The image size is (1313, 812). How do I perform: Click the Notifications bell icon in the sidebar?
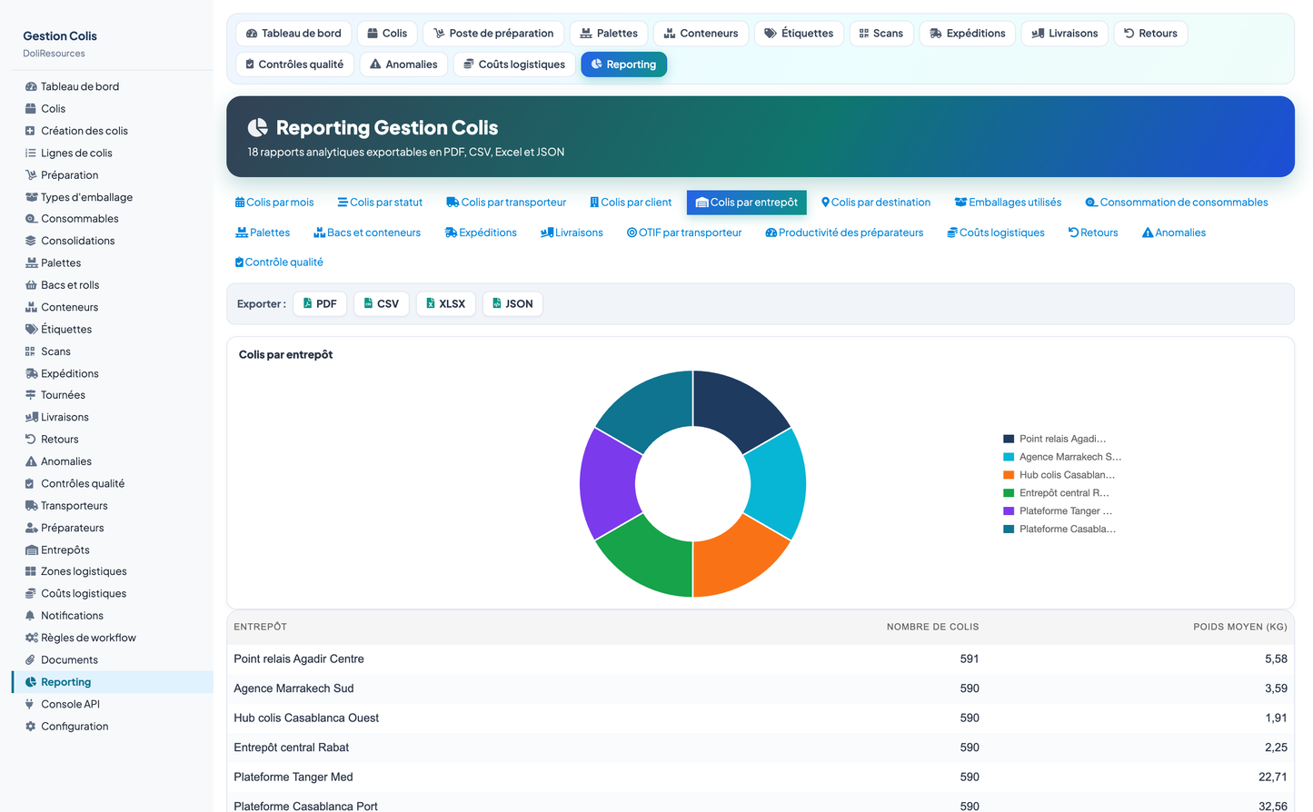pos(30,616)
